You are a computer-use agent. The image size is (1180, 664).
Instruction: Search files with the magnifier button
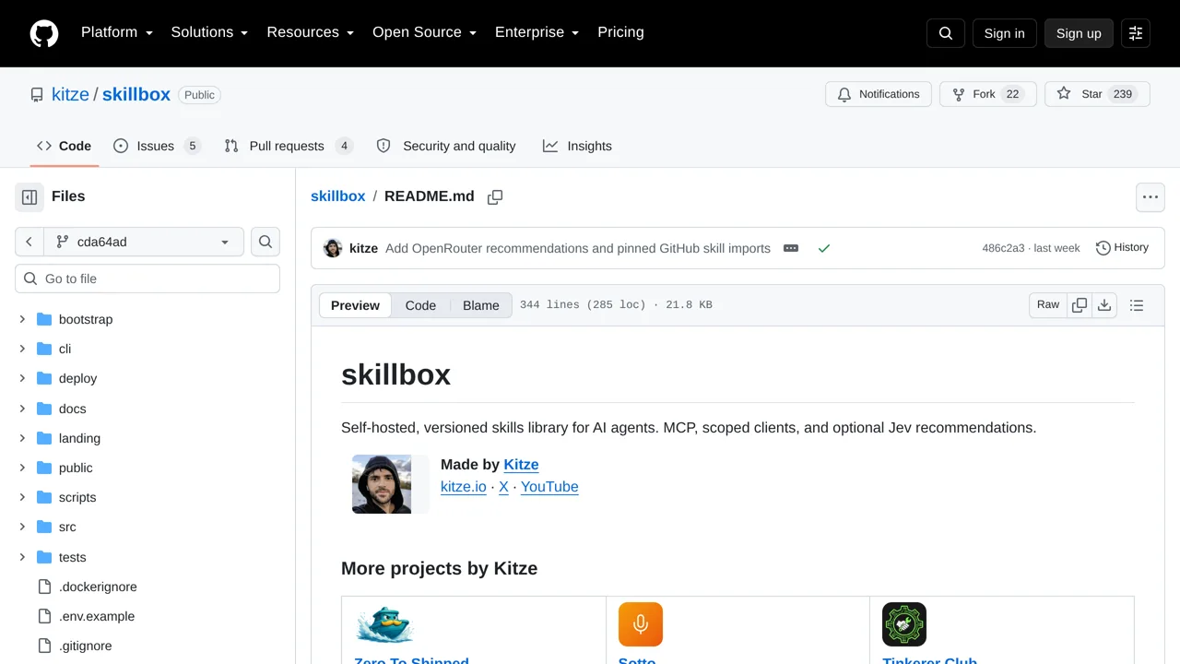click(x=265, y=242)
